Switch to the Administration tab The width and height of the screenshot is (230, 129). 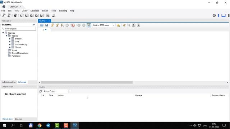[x=9, y=82]
